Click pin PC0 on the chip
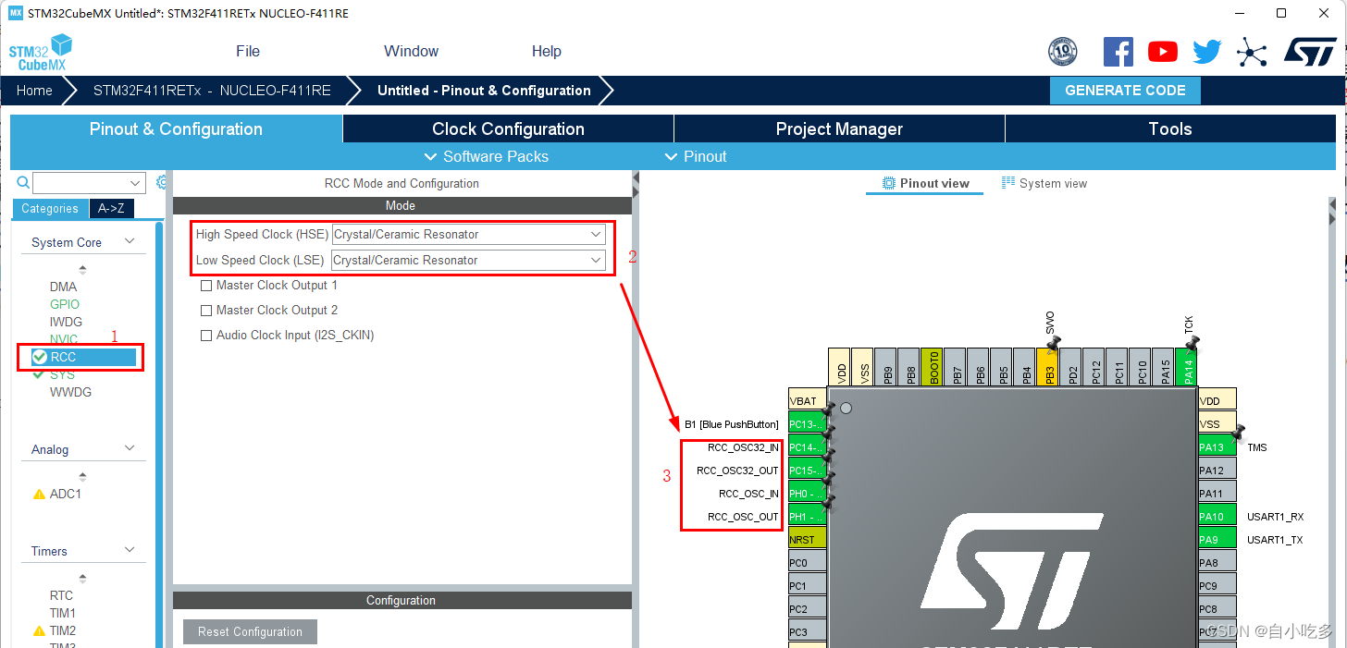1347x648 pixels. [x=808, y=563]
